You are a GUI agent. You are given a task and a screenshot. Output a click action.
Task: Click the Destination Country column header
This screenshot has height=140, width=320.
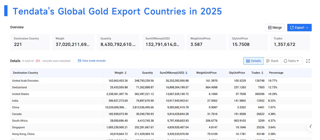point(25,73)
